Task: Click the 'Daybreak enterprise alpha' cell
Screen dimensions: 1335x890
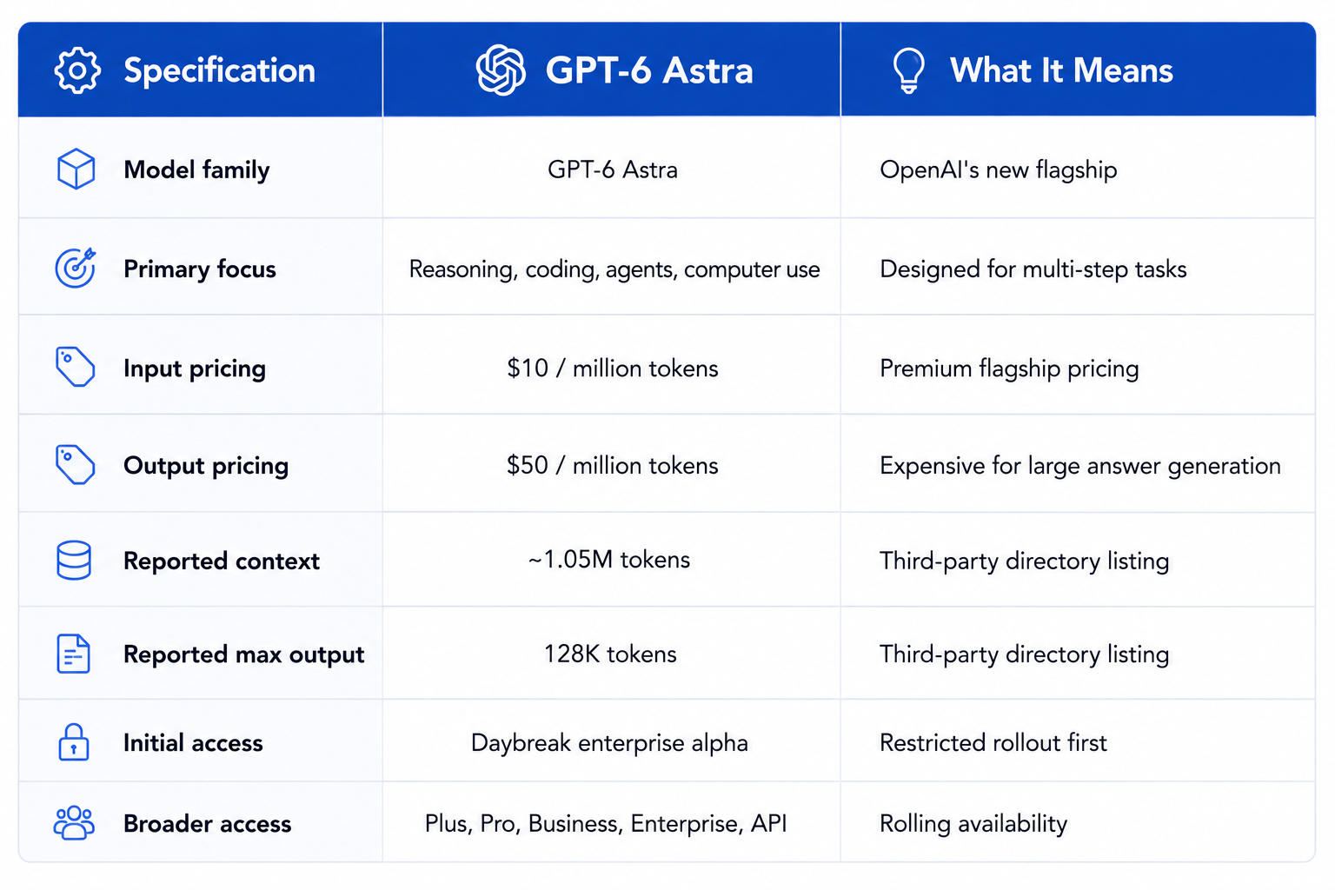Action: click(609, 743)
